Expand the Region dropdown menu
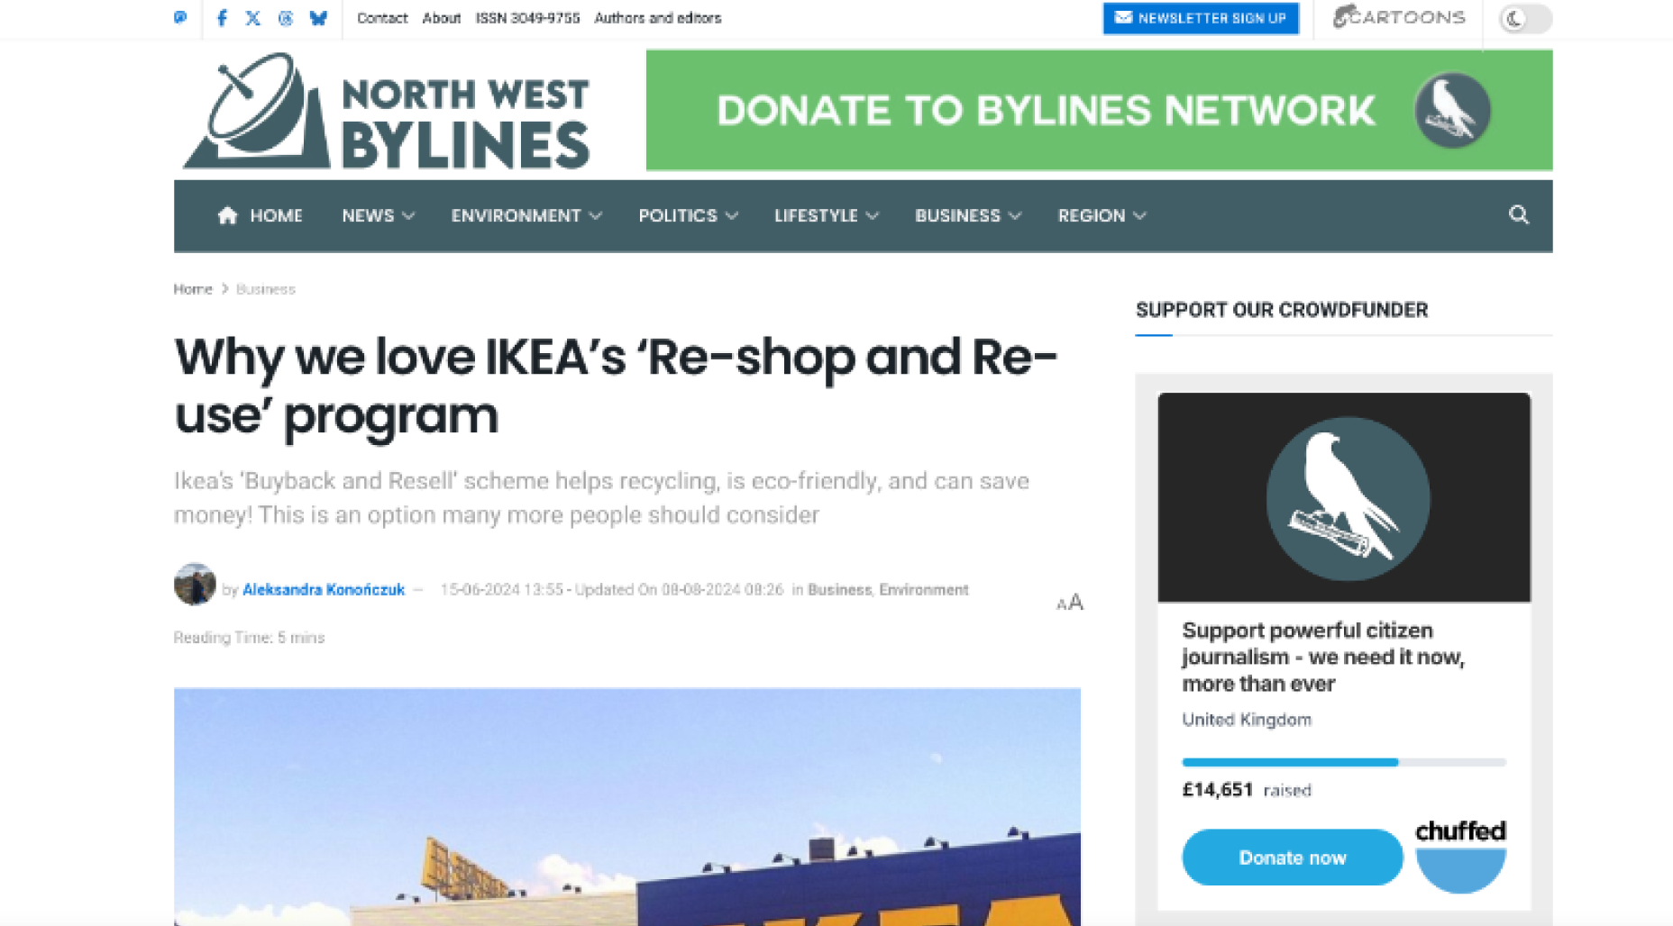The width and height of the screenshot is (1673, 926). pos(1102,215)
